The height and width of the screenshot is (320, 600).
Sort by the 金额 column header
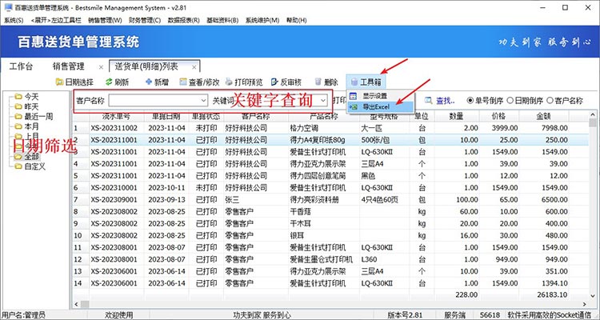[544, 117]
